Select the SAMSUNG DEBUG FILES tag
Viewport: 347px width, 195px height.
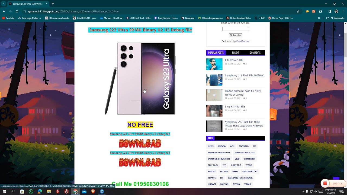click(x=219, y=159)
